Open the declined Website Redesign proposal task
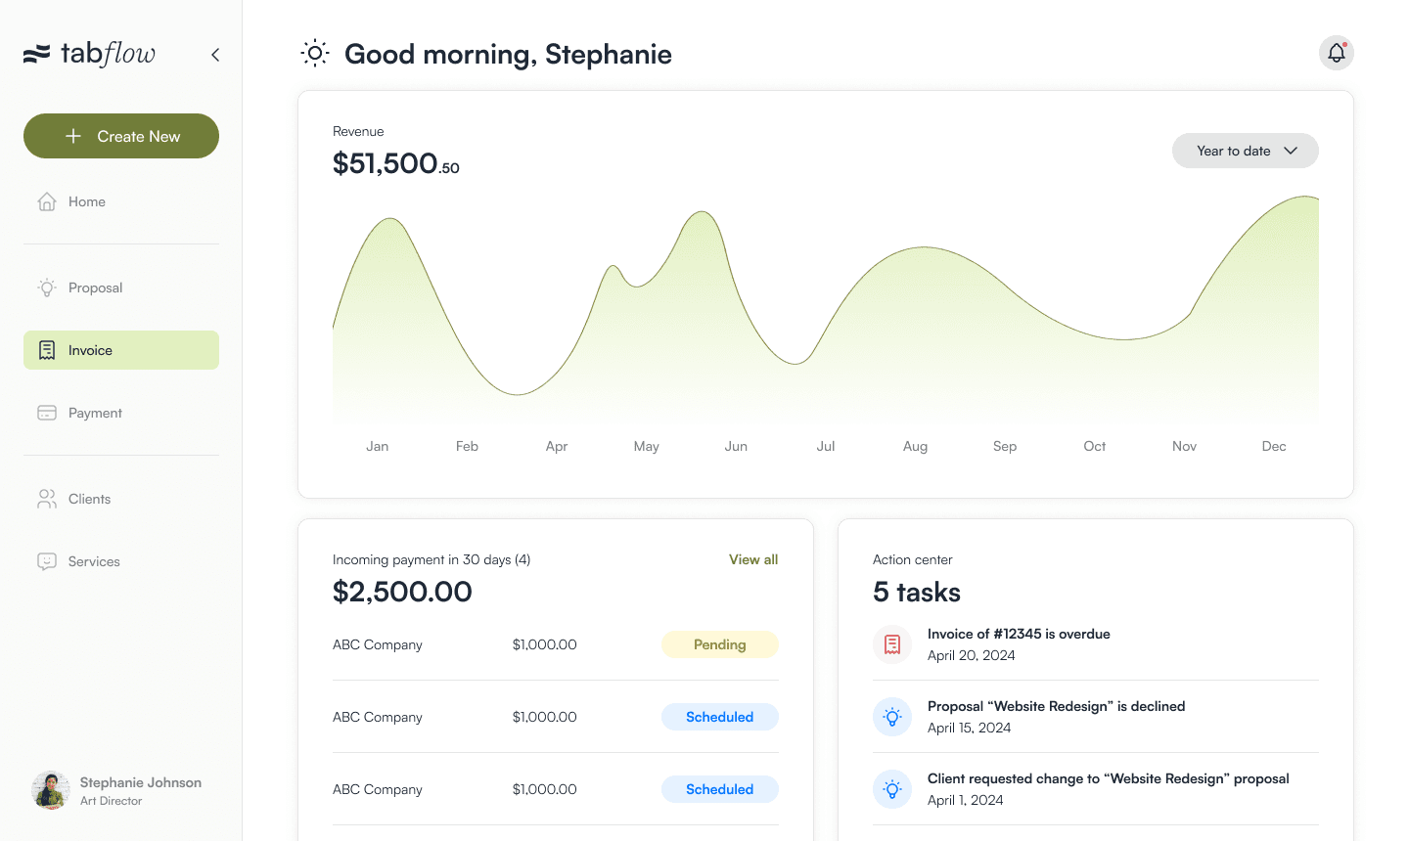1409x841 pixels. tap(1096, 717)
